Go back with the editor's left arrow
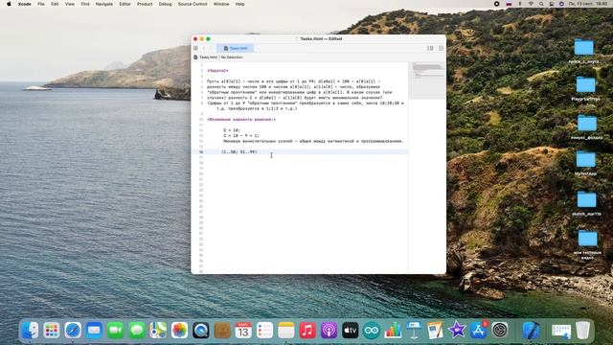 (204, 48)
